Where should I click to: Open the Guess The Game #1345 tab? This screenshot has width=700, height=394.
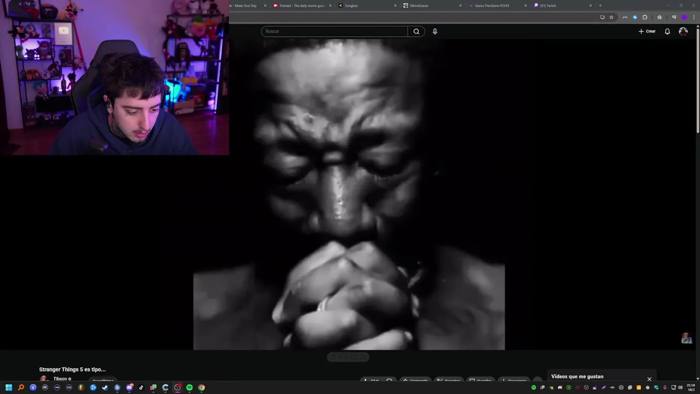point(497,5)
